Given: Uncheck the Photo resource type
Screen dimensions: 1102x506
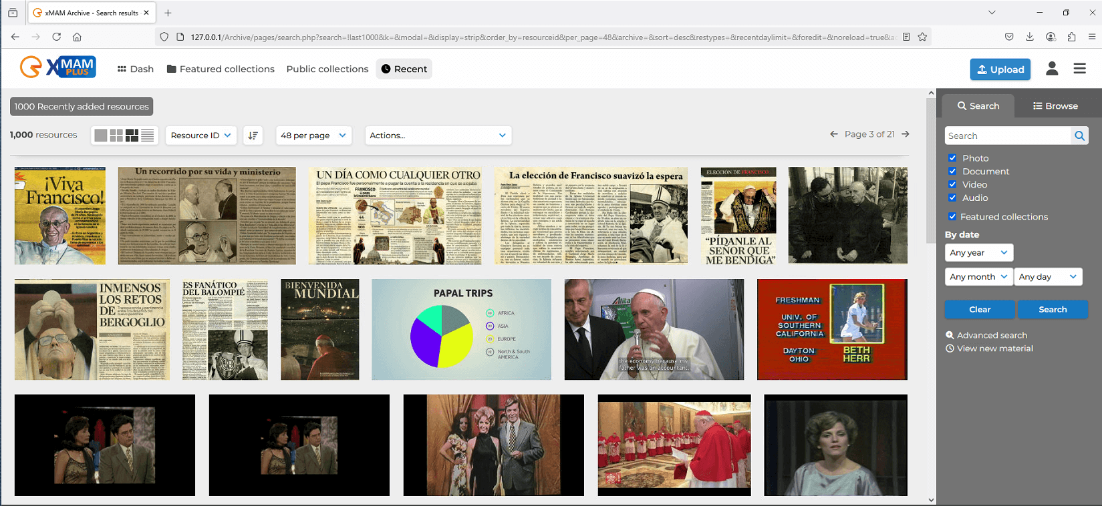Looking at the screenshot, I should 952,158.
